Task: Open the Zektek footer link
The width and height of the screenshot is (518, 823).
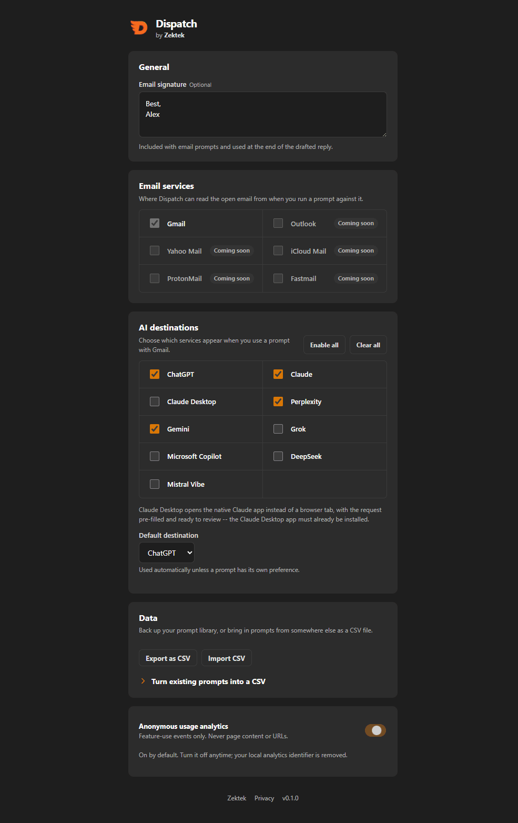Action: click(237, 798)
